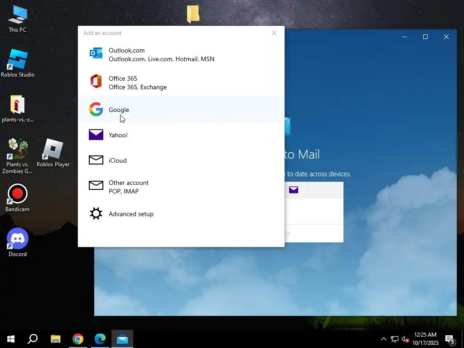
Task: Open the notification center icon
Action: coord(450,339)
